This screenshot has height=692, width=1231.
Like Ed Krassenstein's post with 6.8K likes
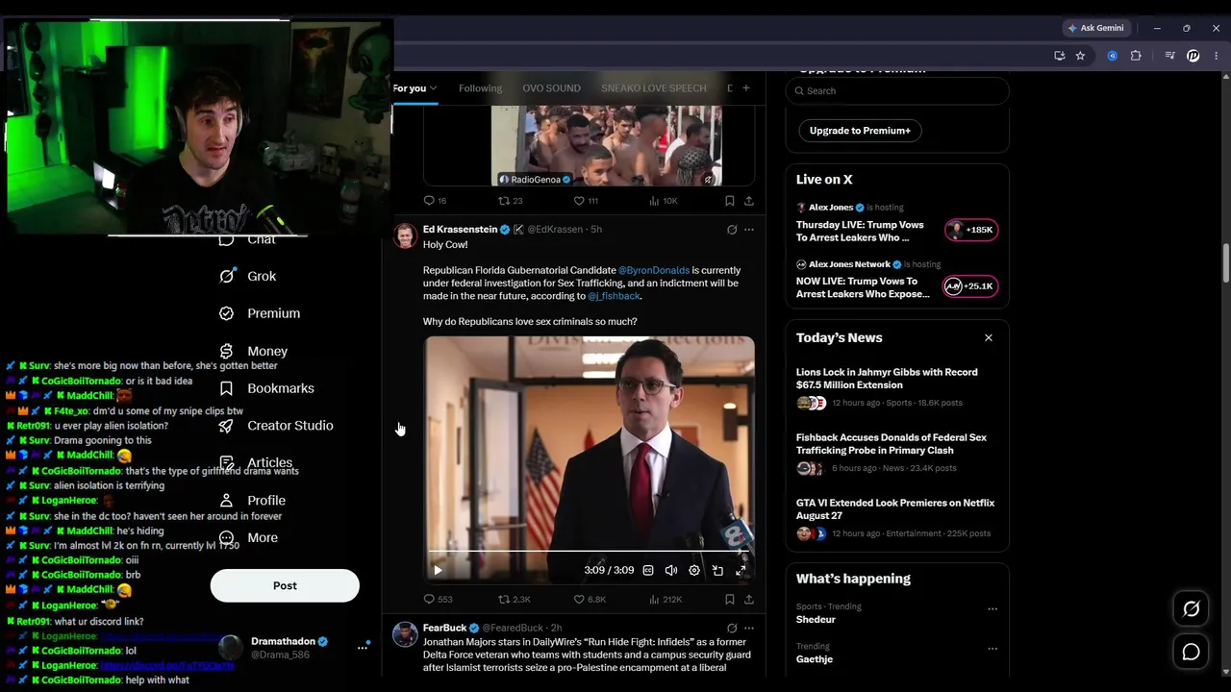(x=590, y=599)
